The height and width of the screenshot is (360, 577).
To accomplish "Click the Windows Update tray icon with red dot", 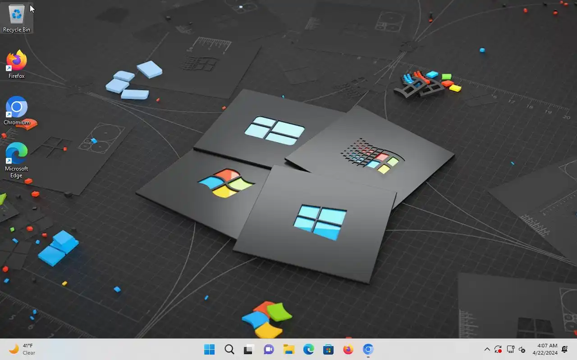I will tap(498, 349).
